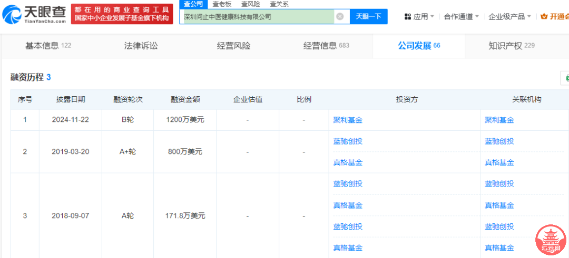Click the red 商业查询工具 banner
Viewport: 569px width, 258px height.
(122, 14)
